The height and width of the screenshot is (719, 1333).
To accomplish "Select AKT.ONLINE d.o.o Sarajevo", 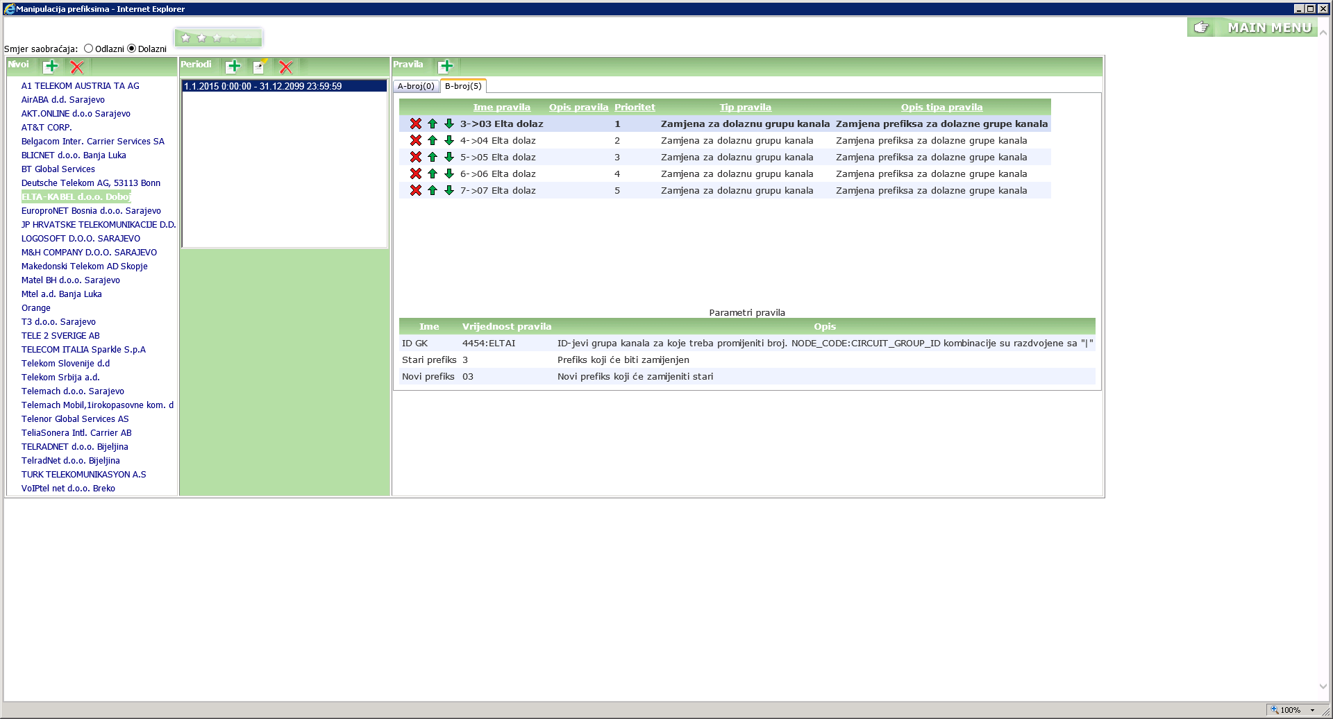I will pyautogui.click(x=76, y=114).
